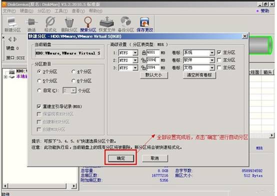
Task: Click the 扇区大小 value 512 Bytes
Action: (253, 175)
